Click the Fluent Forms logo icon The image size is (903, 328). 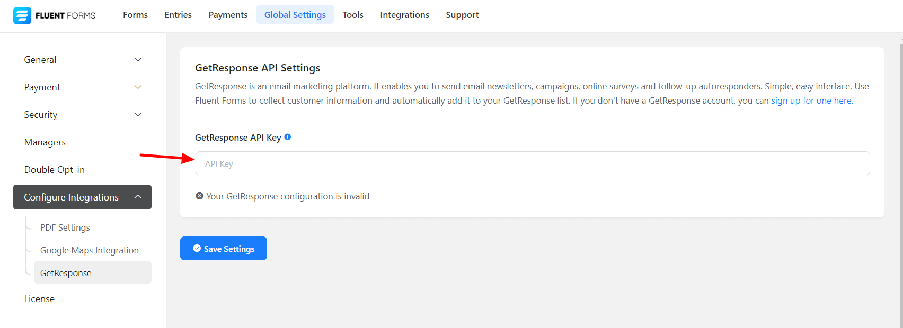click(22, 15)
